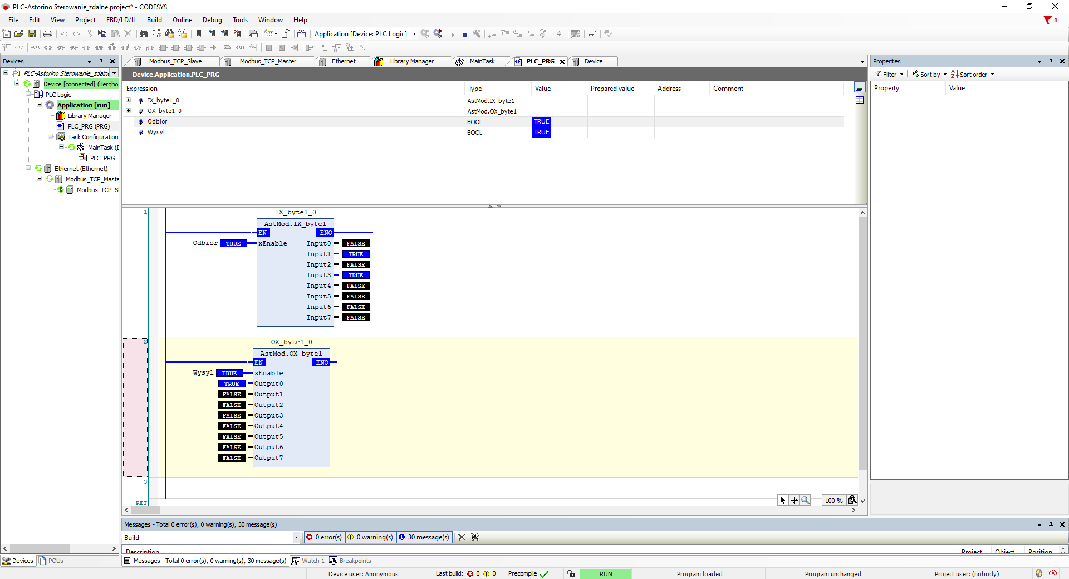
Task: Click the Sort by button
Action: pyautogui.click(x=929, y=75)
